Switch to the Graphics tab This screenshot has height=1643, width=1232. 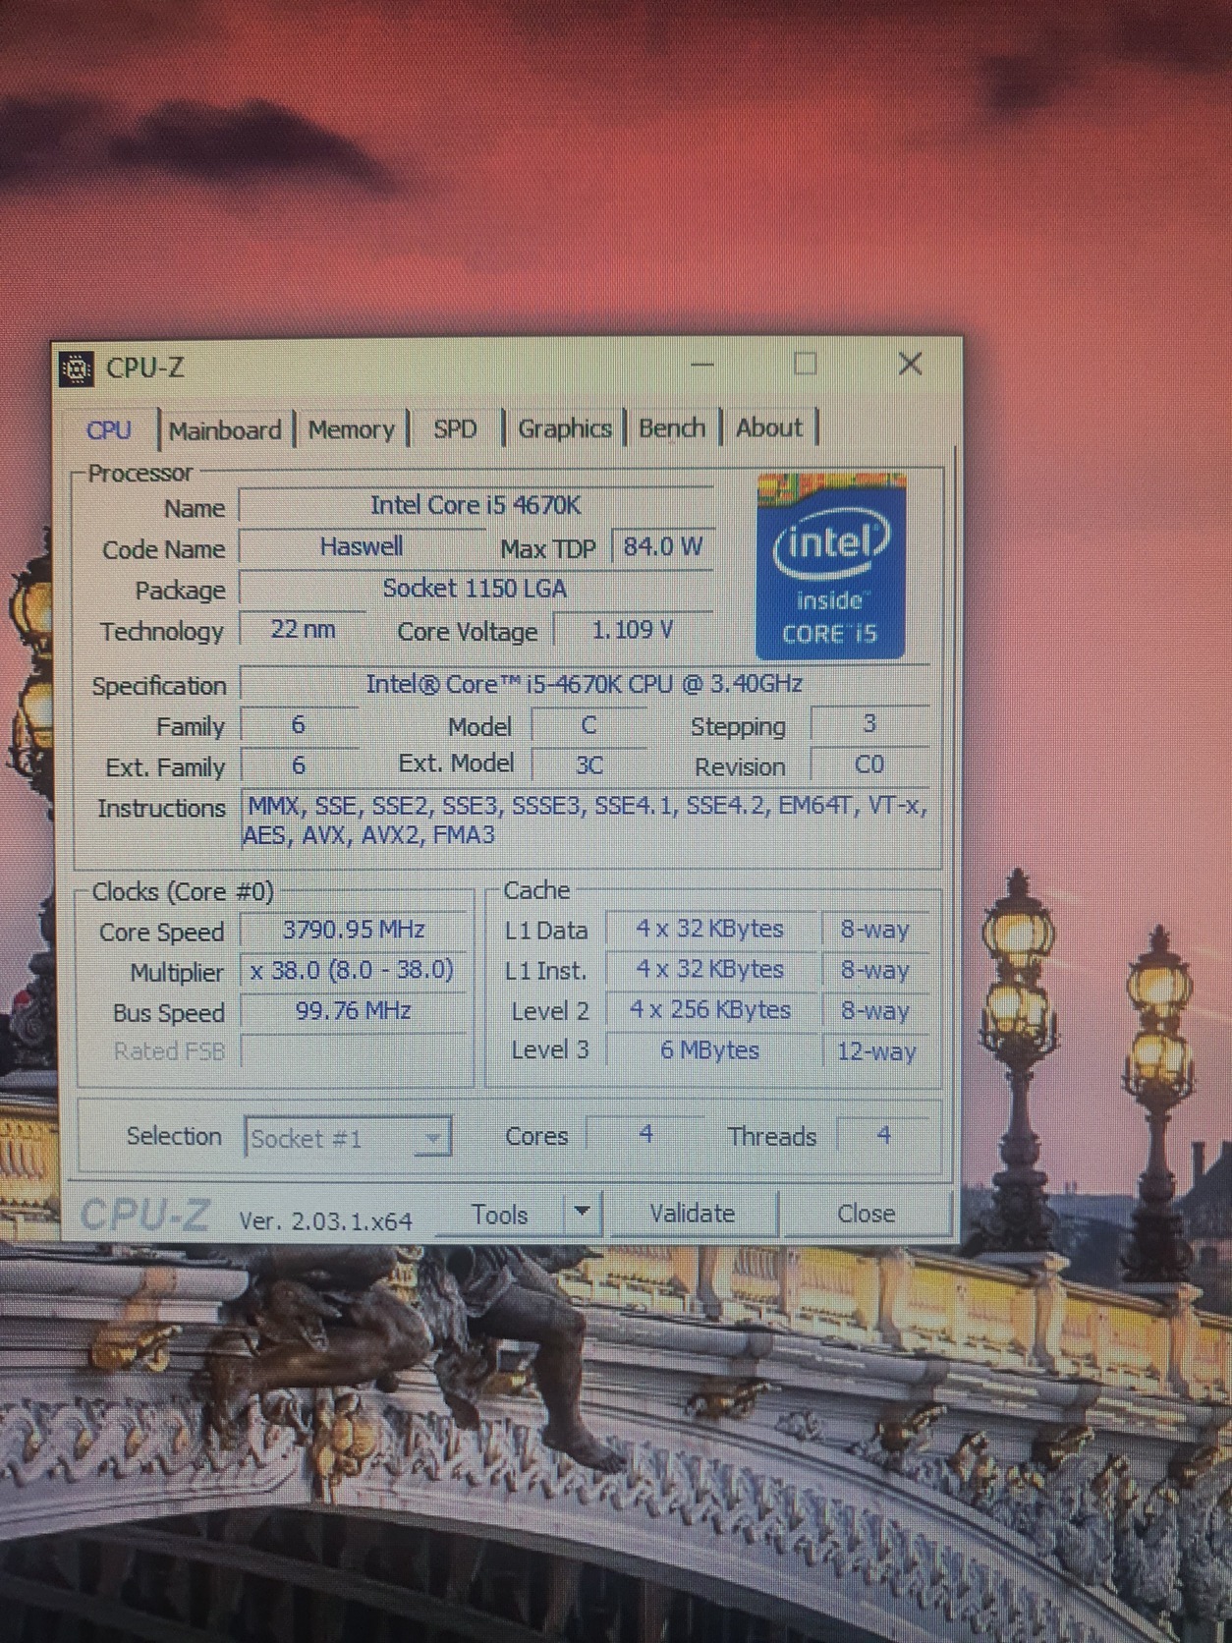click(565, 428)
